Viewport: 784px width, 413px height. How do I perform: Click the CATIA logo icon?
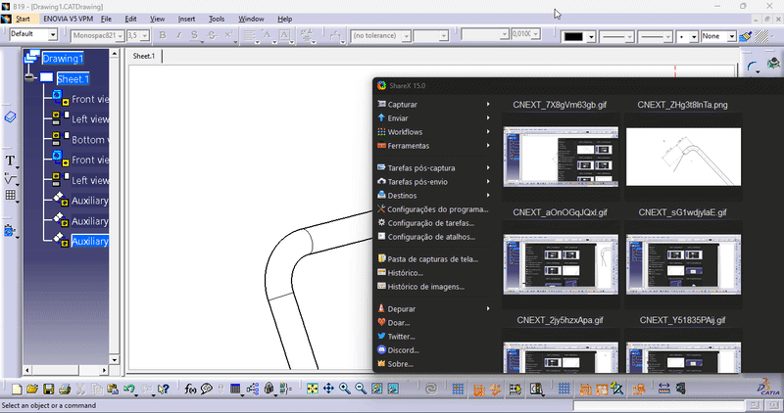pyautogui.click(x=767, y=387)
